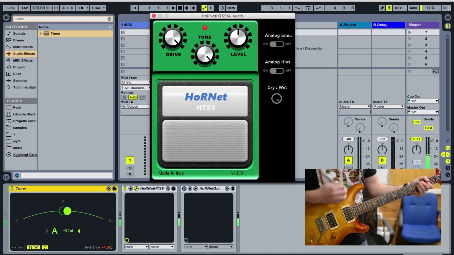454x255 pixels.
Task: Click the NEW capture scene button
Action: (231, 8)
